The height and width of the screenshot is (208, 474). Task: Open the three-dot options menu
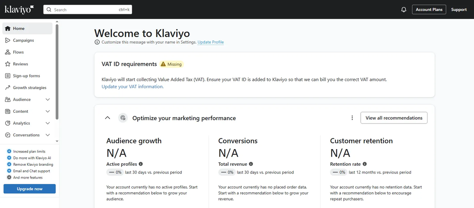coord(352,118)
